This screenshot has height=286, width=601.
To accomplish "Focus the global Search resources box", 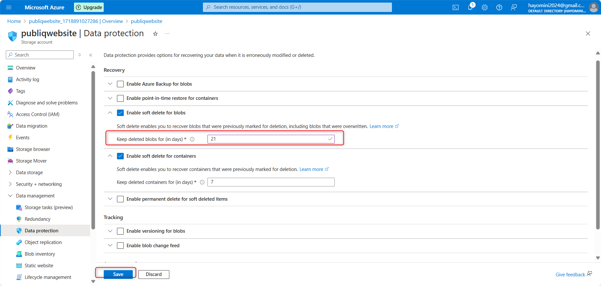I will point(297,7).
